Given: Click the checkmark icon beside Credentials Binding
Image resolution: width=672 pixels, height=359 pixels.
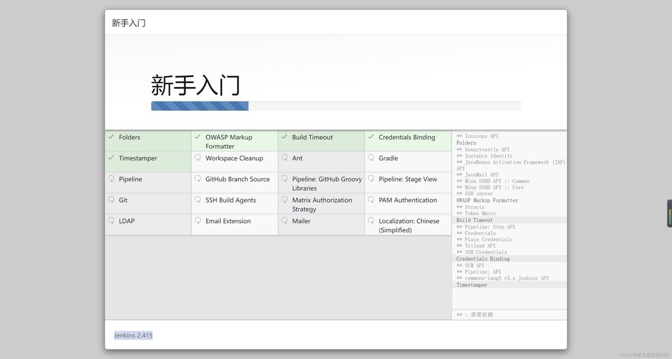Looking at the screenshot, I should pyautogui.click(x=371, y=137).
